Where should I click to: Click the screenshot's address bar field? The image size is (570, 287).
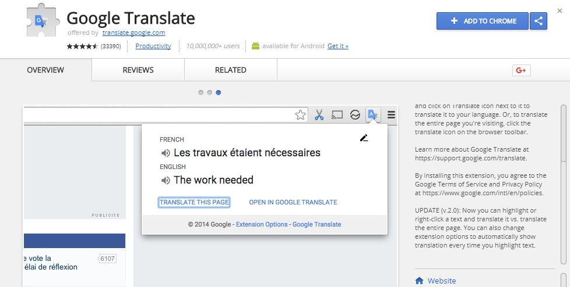(166, 115)
